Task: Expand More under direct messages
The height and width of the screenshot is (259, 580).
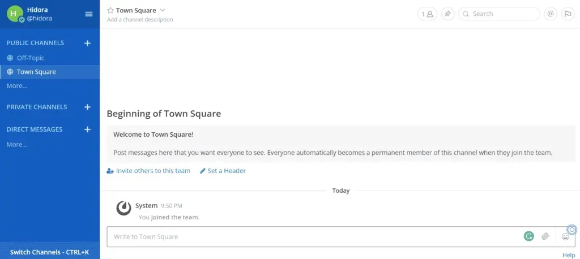Action: pos(16,144)
